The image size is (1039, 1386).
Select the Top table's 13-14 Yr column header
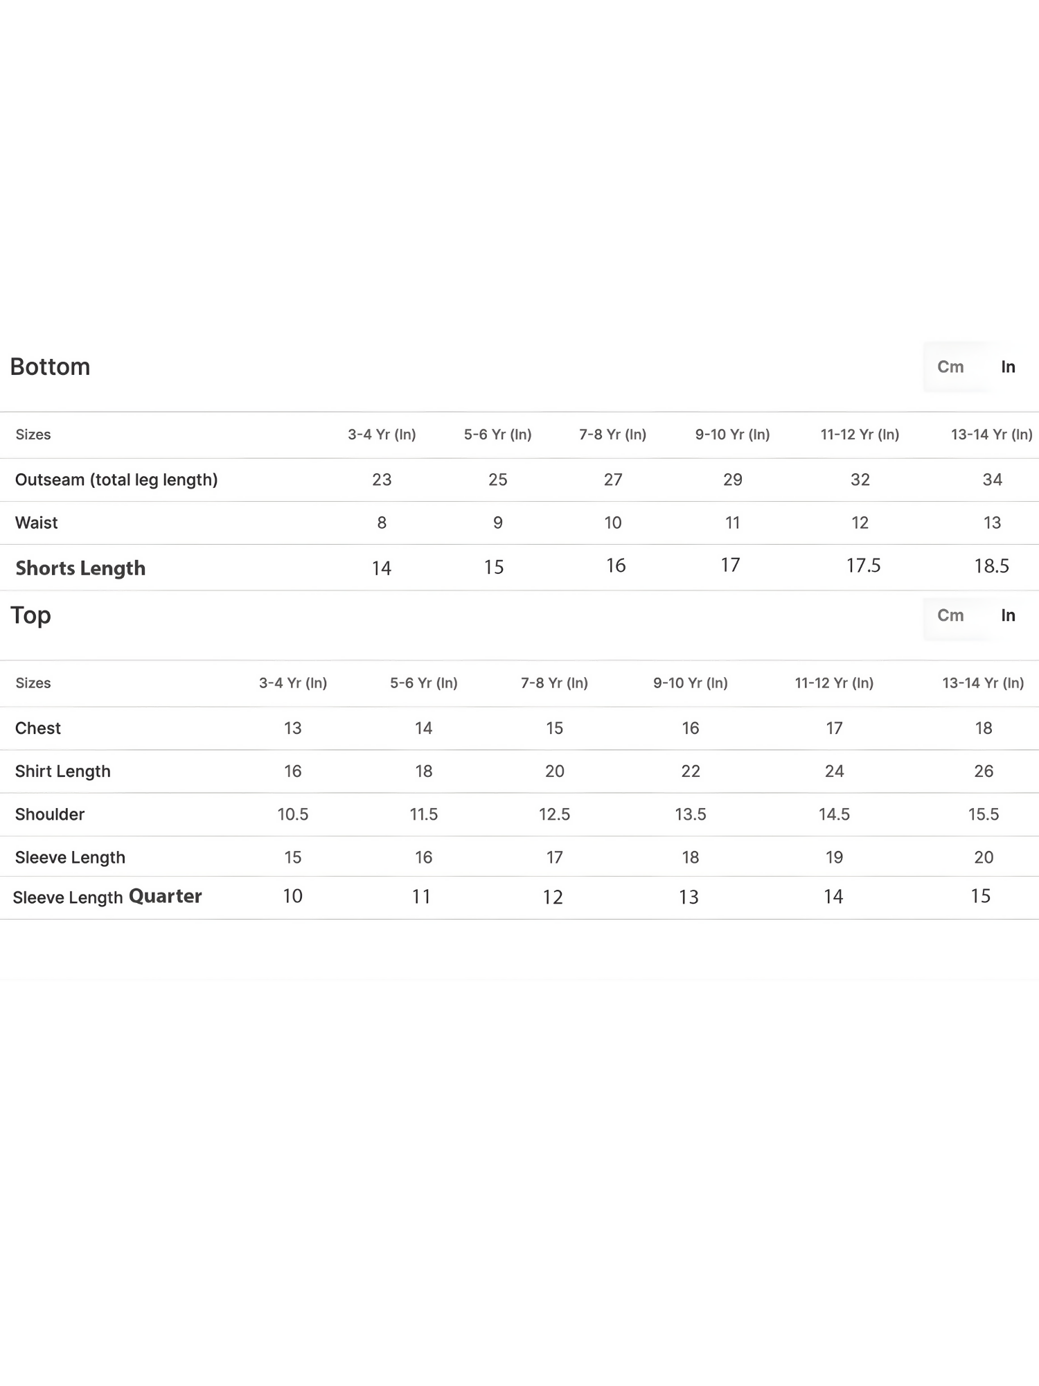[x=983, y=683]
